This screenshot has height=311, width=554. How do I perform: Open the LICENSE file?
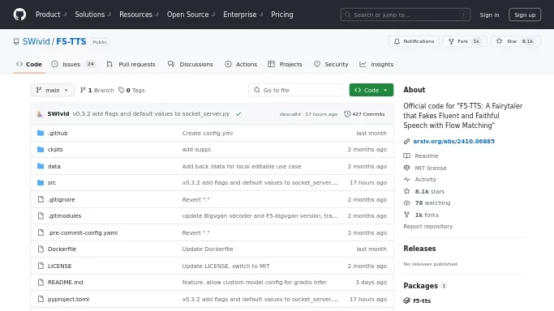(60, 266)
